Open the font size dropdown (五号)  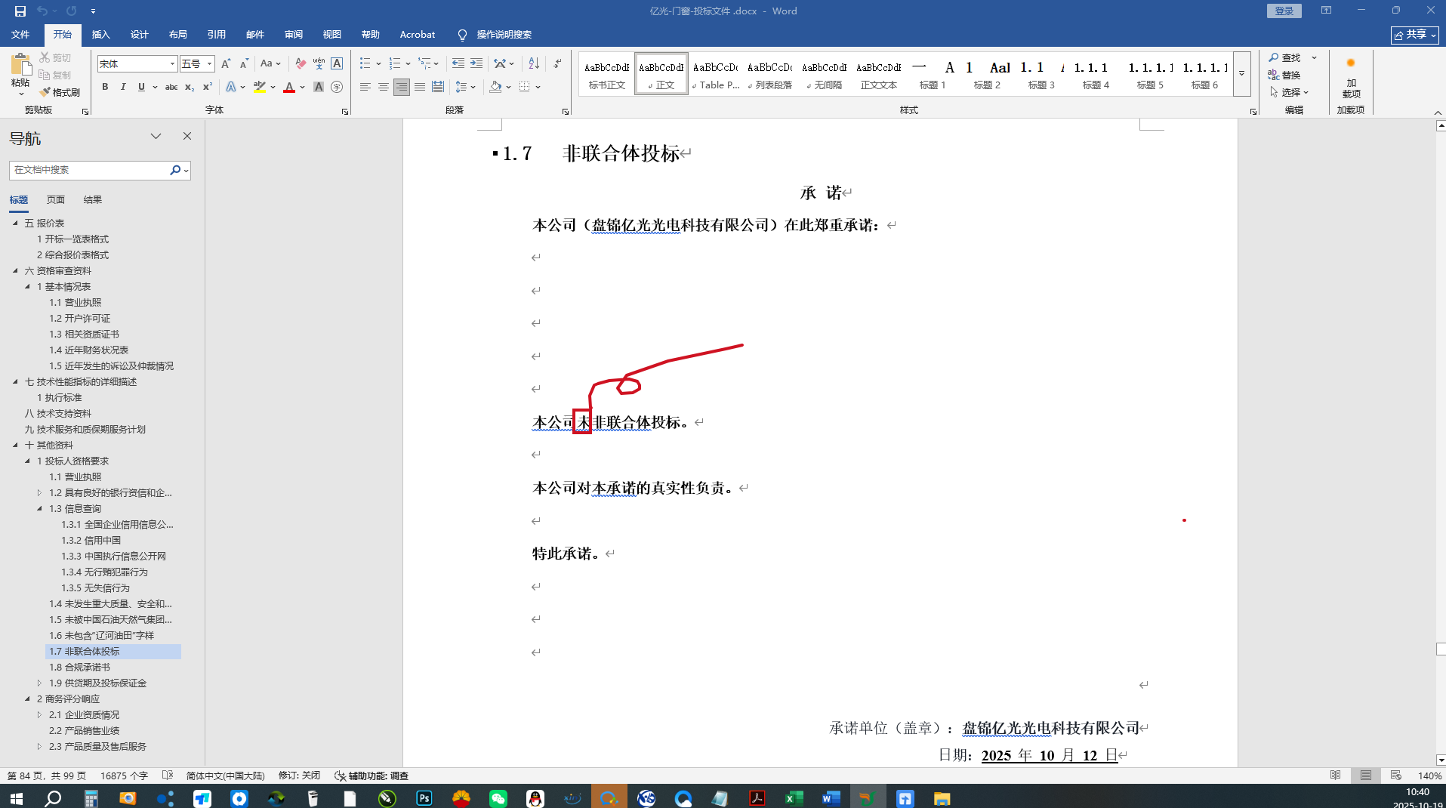[x=209, y=64]
